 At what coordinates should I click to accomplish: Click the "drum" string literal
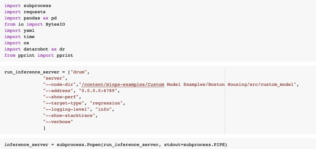point(79,72)
